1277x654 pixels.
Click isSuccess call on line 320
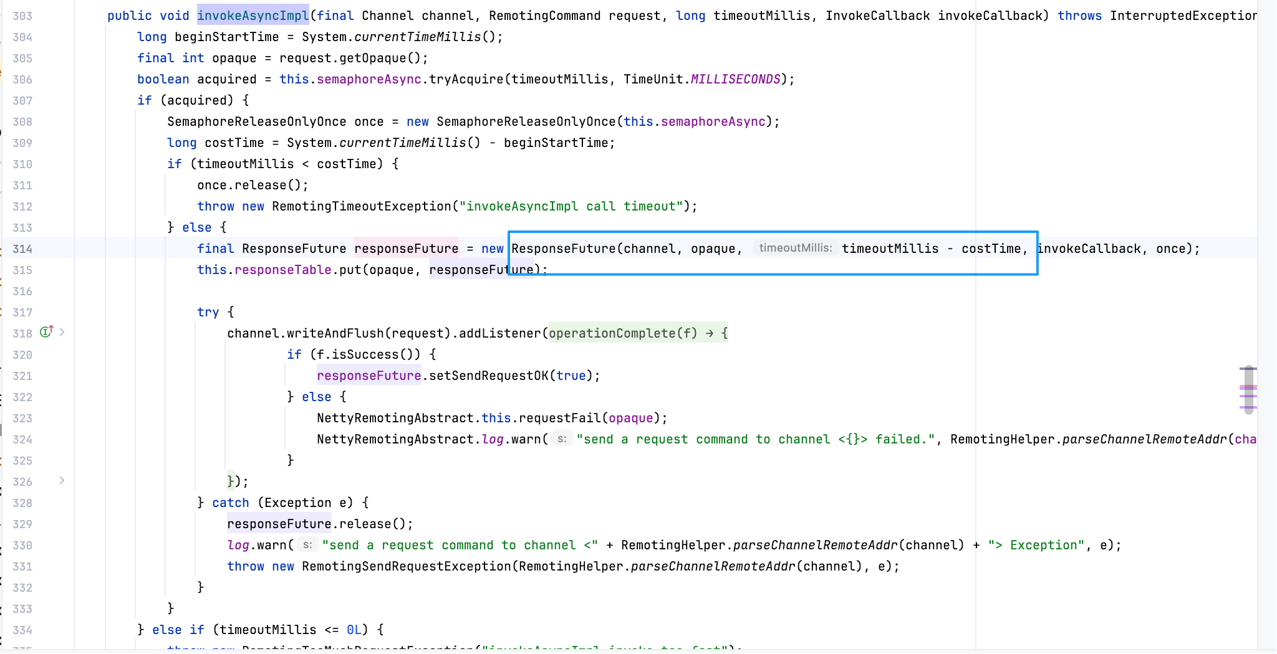coord(365,354)
